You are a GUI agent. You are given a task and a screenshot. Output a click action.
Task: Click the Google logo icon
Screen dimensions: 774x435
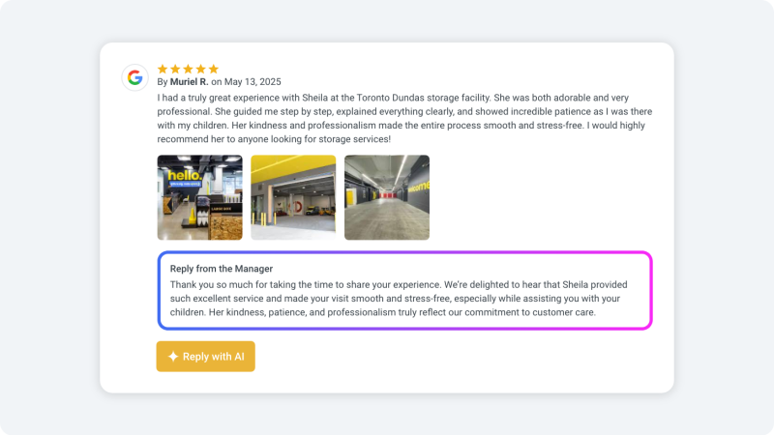point(134,77)
